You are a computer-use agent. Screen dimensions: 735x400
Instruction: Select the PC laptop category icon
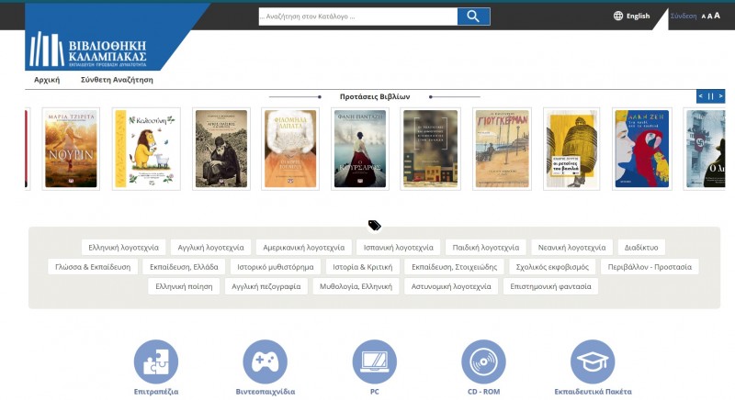pos(375,361)
